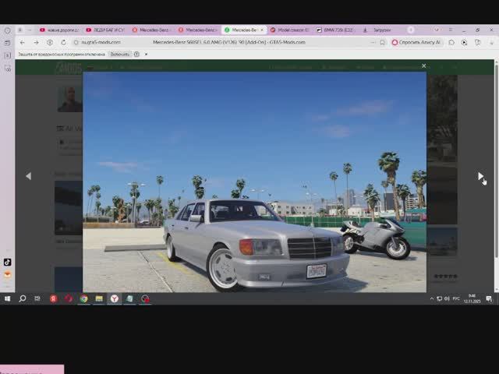Switch to the BMW 739i (E32) tab
The width and height of the screenshot is (499, 374).
coord(336,30)
